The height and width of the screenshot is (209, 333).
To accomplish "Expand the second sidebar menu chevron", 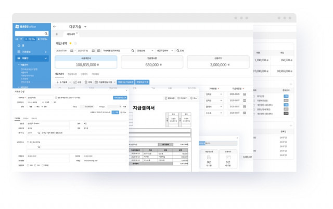I will (x=46, y=58).
